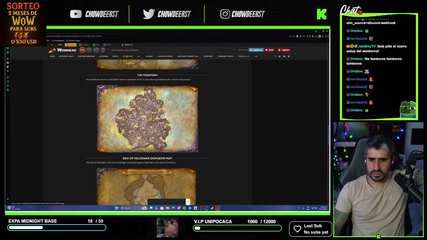Screen dimensions: 427x240
Task: Select the RETAIL game version tab
Action: coord(71,45)
